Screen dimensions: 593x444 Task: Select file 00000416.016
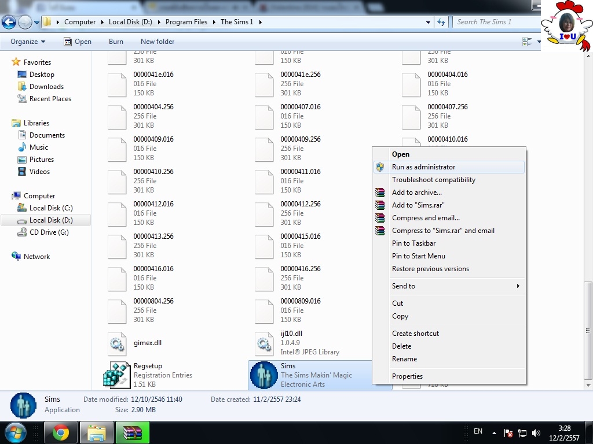[141, 278]
